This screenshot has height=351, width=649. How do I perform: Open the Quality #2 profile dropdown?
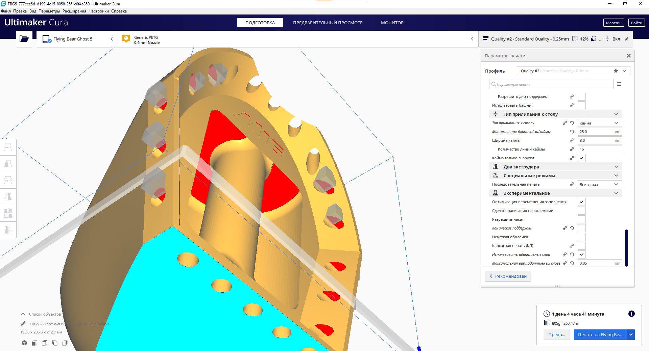[573, 71]
